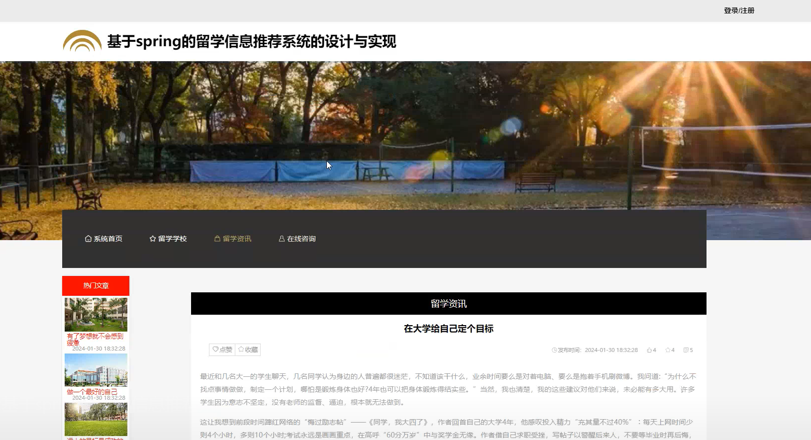
Task: Open the article link 做一个最好的自己
Action: click(92, 392)
